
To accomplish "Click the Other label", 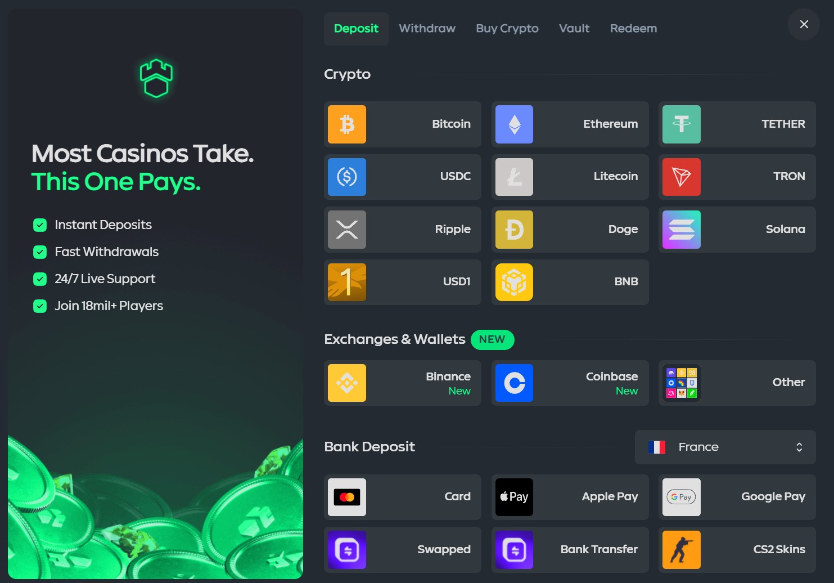I will [789, 382].
